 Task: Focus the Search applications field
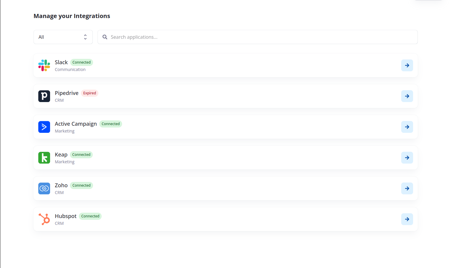point(258,37)
